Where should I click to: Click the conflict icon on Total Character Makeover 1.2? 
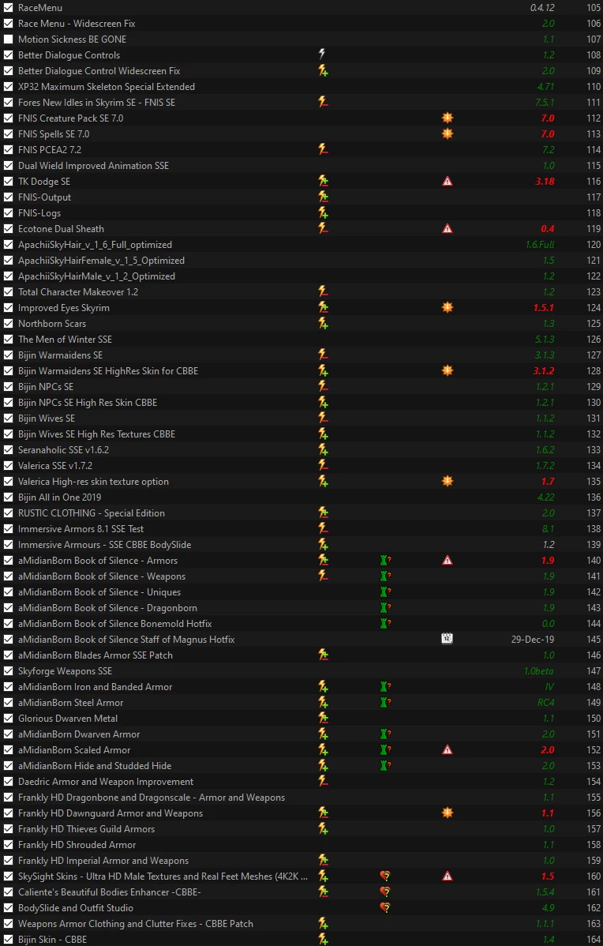324,291
